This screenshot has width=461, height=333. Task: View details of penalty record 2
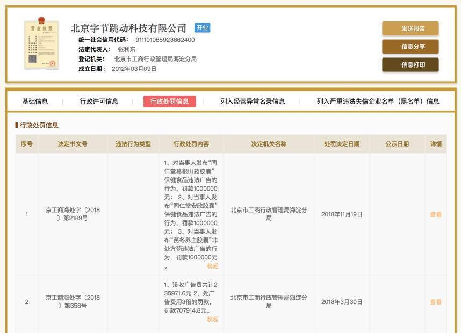(435, 302)
